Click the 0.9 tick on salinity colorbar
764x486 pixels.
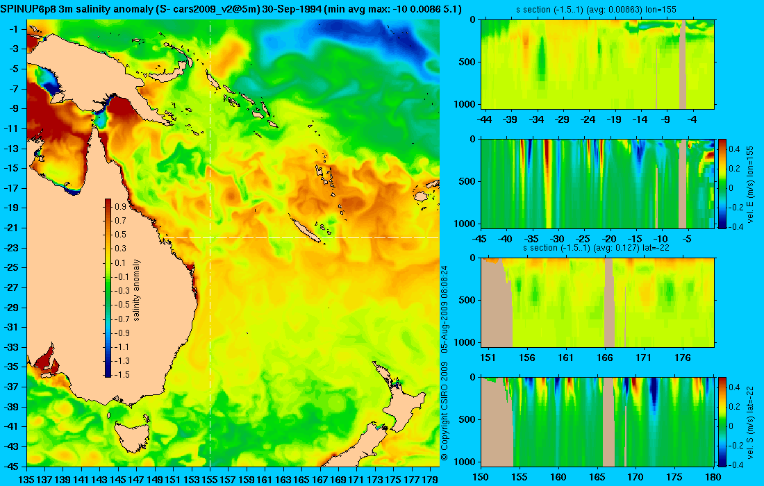120,206
